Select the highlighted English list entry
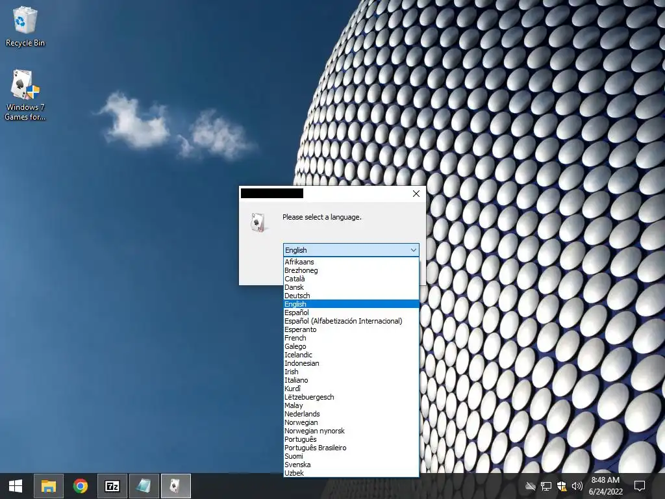This screenshot has width=665, height=499. pos(351,304)
